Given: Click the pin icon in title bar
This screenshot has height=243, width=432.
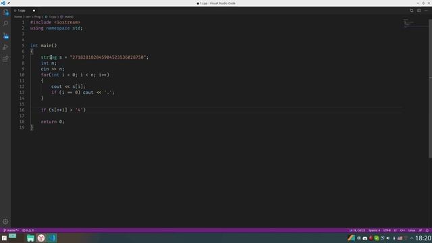Looking at the screenshot, I should 9,3.
